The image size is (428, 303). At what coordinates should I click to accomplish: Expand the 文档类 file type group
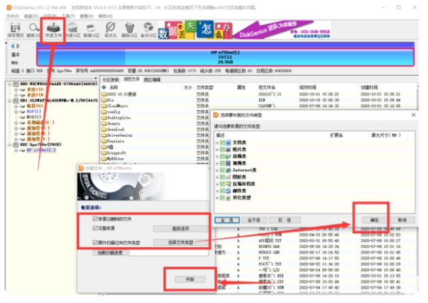tap(217, 143)
